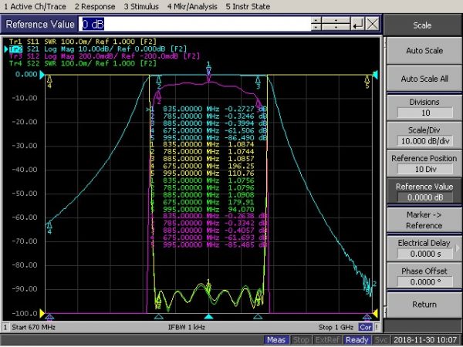Click the Reference Value entry field
Viewport: 463px width, 347px height.
(x=194, y=24)
